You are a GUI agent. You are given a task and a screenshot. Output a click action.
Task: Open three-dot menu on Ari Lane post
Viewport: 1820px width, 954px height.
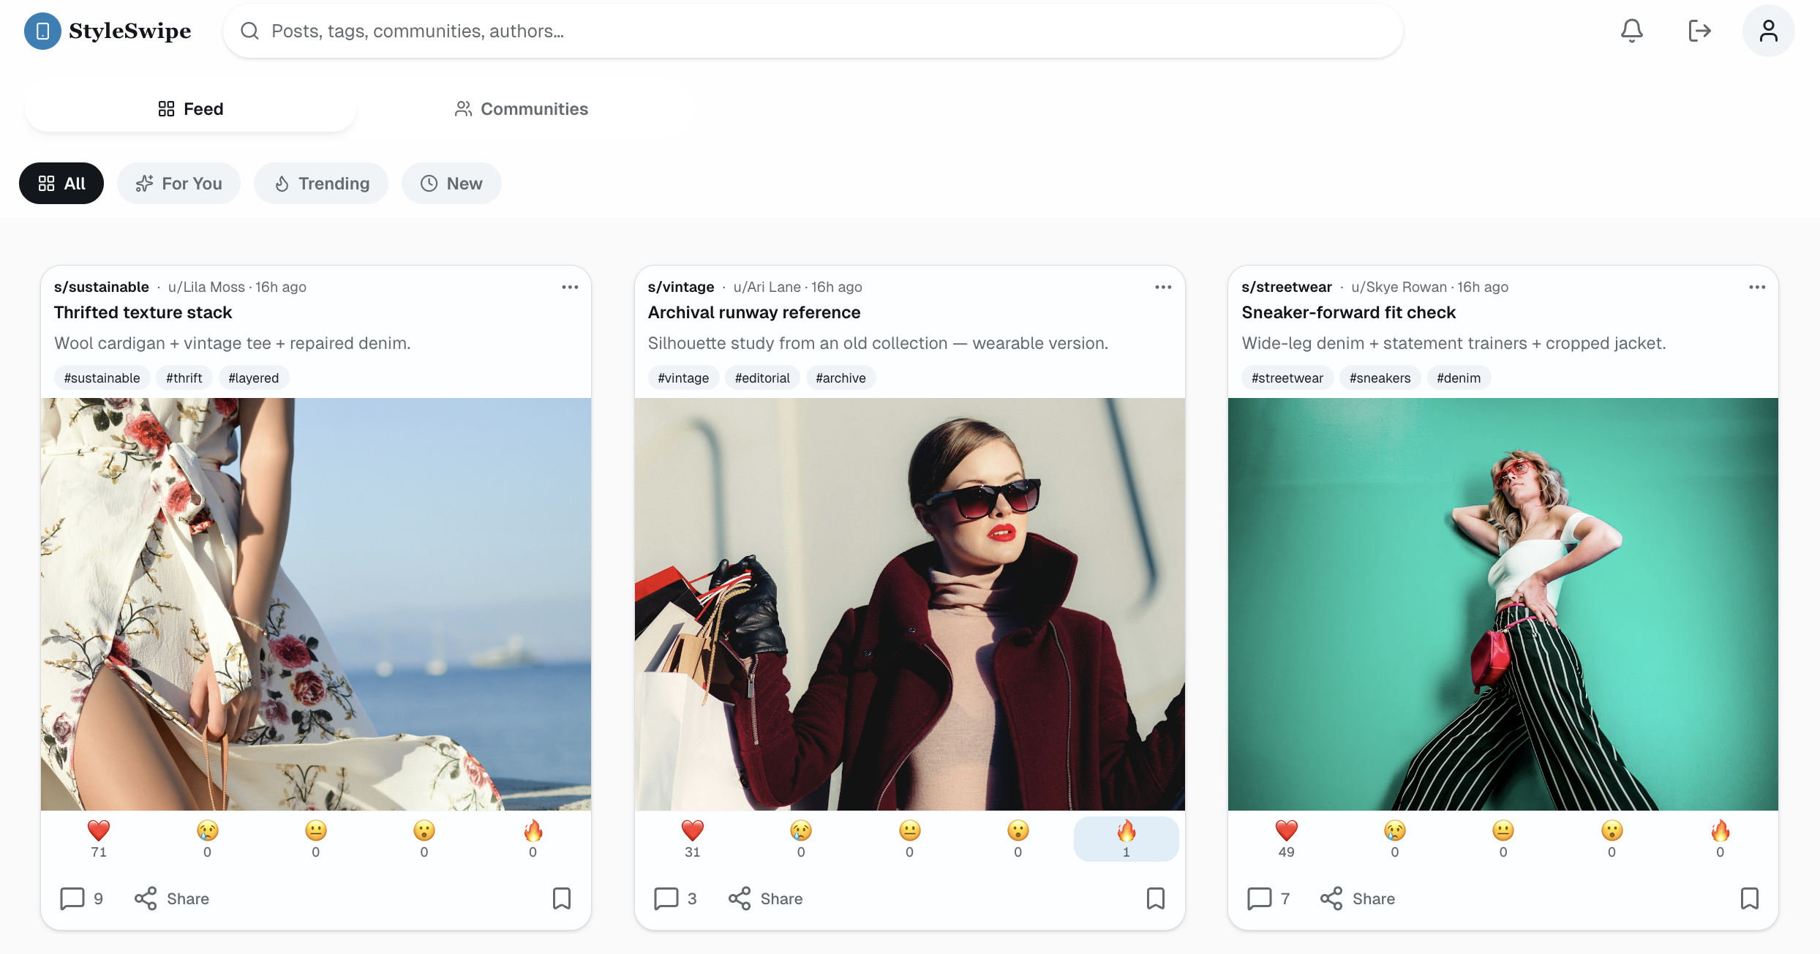[1163, 288]
